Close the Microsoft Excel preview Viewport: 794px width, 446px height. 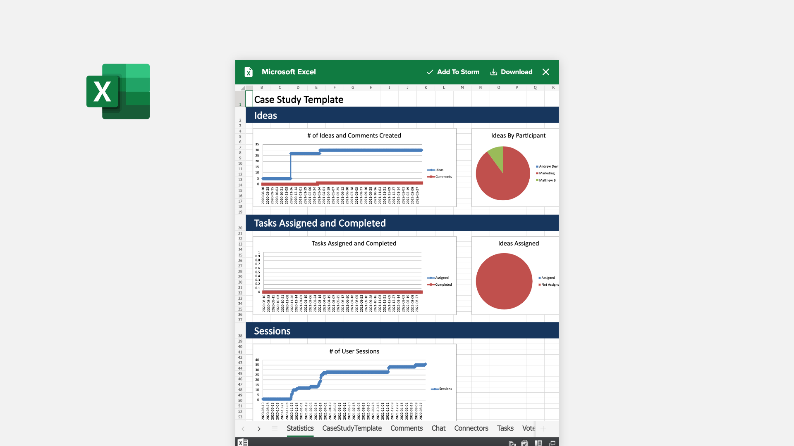point(546,72)
